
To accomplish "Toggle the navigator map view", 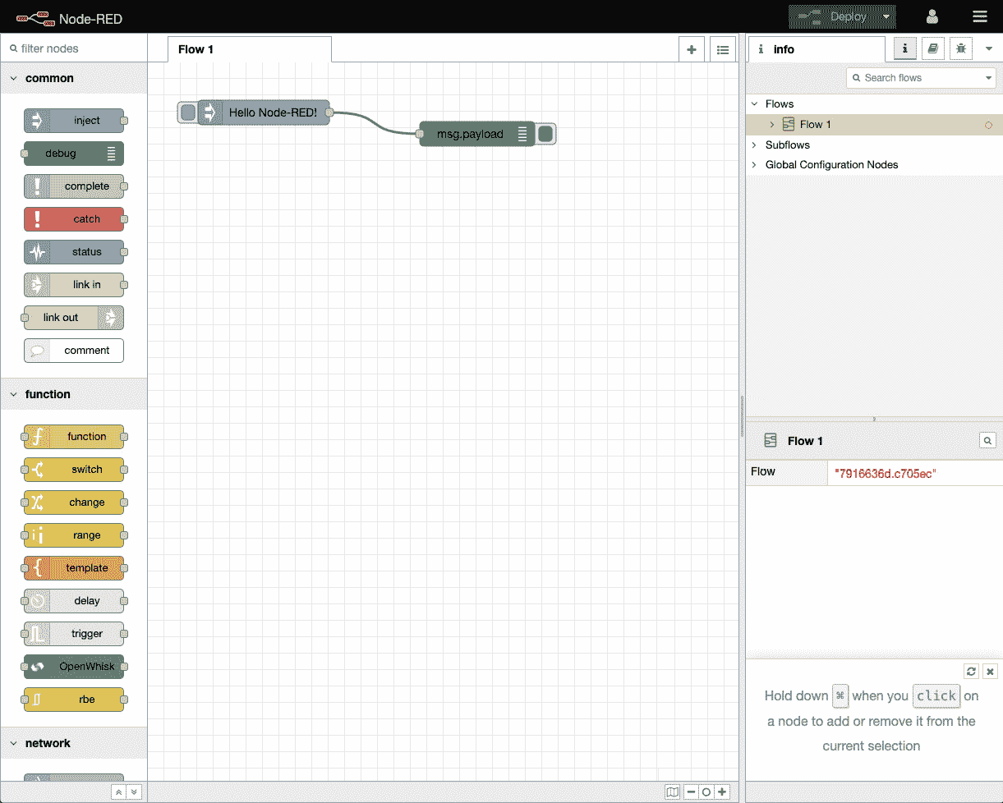I will tap(673, 792).
